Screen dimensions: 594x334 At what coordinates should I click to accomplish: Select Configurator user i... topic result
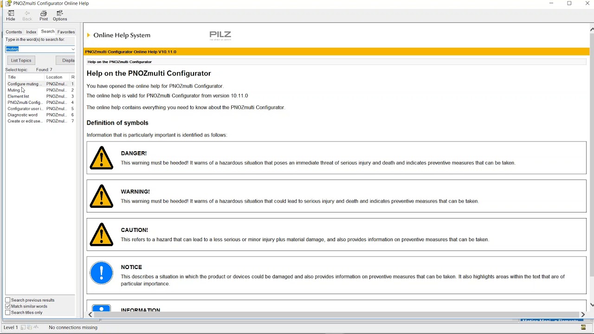click(x=40, y=109)
